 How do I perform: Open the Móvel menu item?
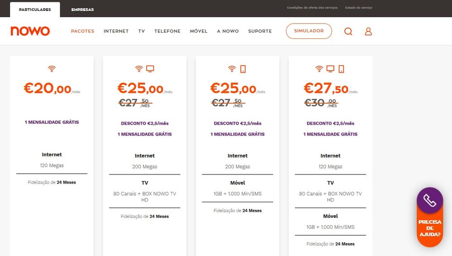(199, 31)
